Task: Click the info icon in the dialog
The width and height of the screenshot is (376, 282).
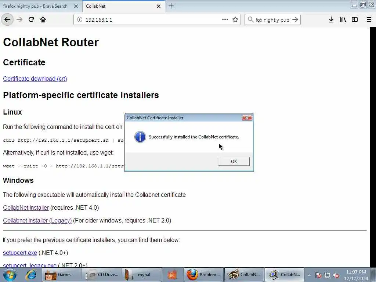Action: [140, 137]
